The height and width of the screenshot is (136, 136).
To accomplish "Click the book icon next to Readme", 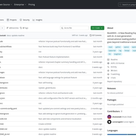I will click(x=108, y=59).
